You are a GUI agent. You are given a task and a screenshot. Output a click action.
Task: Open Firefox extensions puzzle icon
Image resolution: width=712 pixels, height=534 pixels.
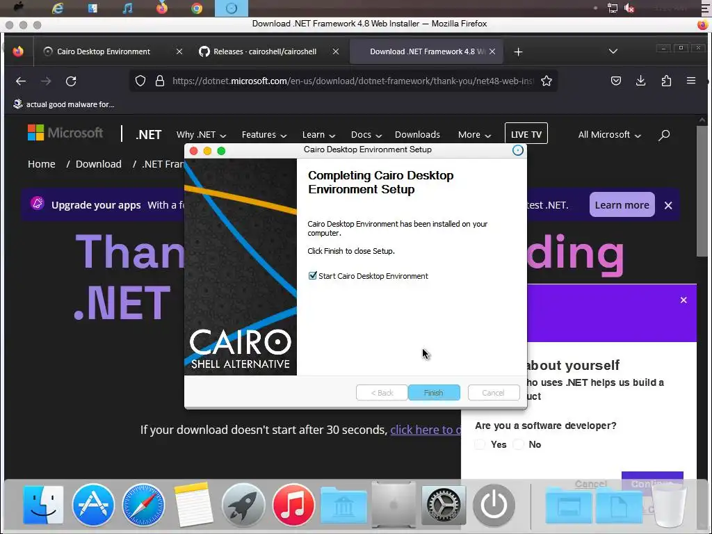pos(666,81)
